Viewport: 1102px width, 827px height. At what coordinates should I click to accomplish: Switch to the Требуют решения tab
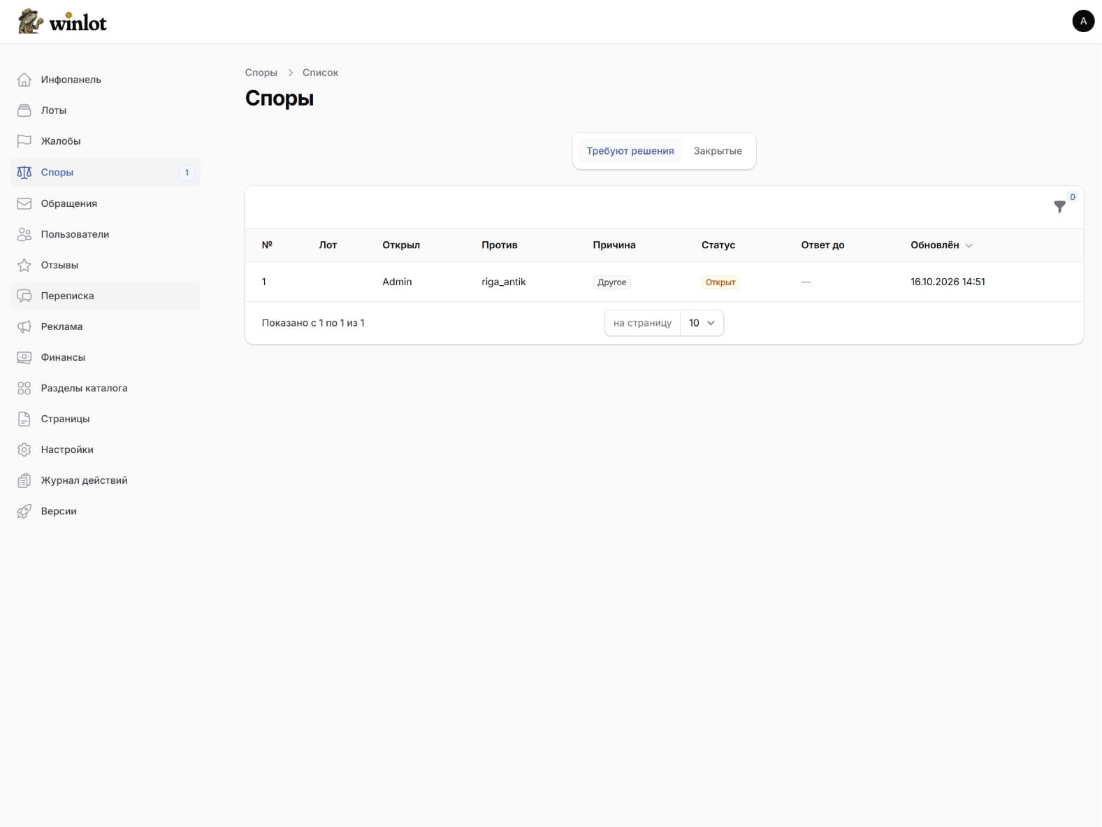pos(630,151)
